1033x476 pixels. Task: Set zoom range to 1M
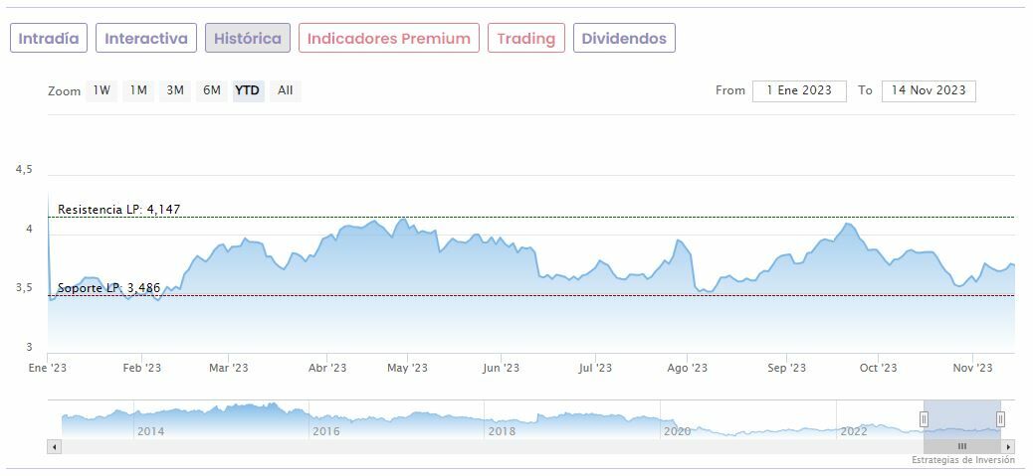coord(138,90)
